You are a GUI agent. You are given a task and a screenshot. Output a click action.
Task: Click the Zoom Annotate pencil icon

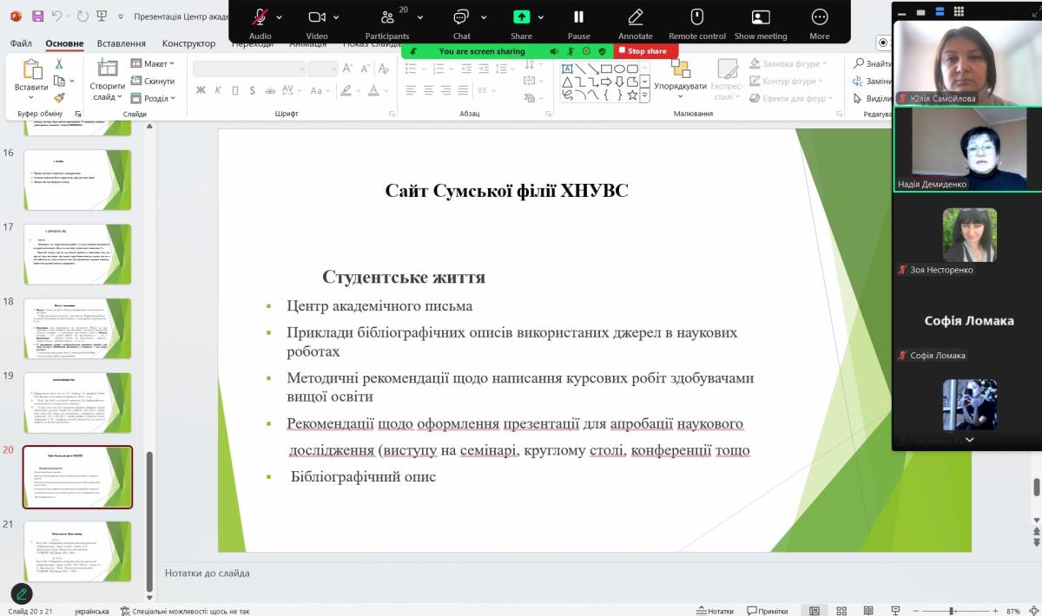(635, 17)
